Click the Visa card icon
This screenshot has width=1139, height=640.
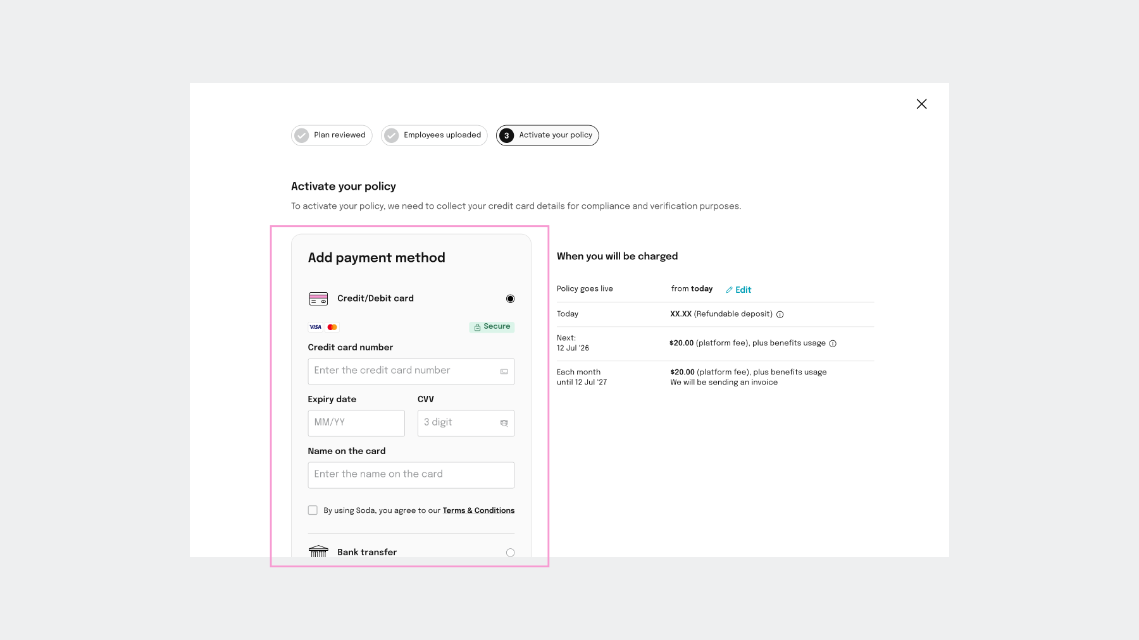(315, 327)
